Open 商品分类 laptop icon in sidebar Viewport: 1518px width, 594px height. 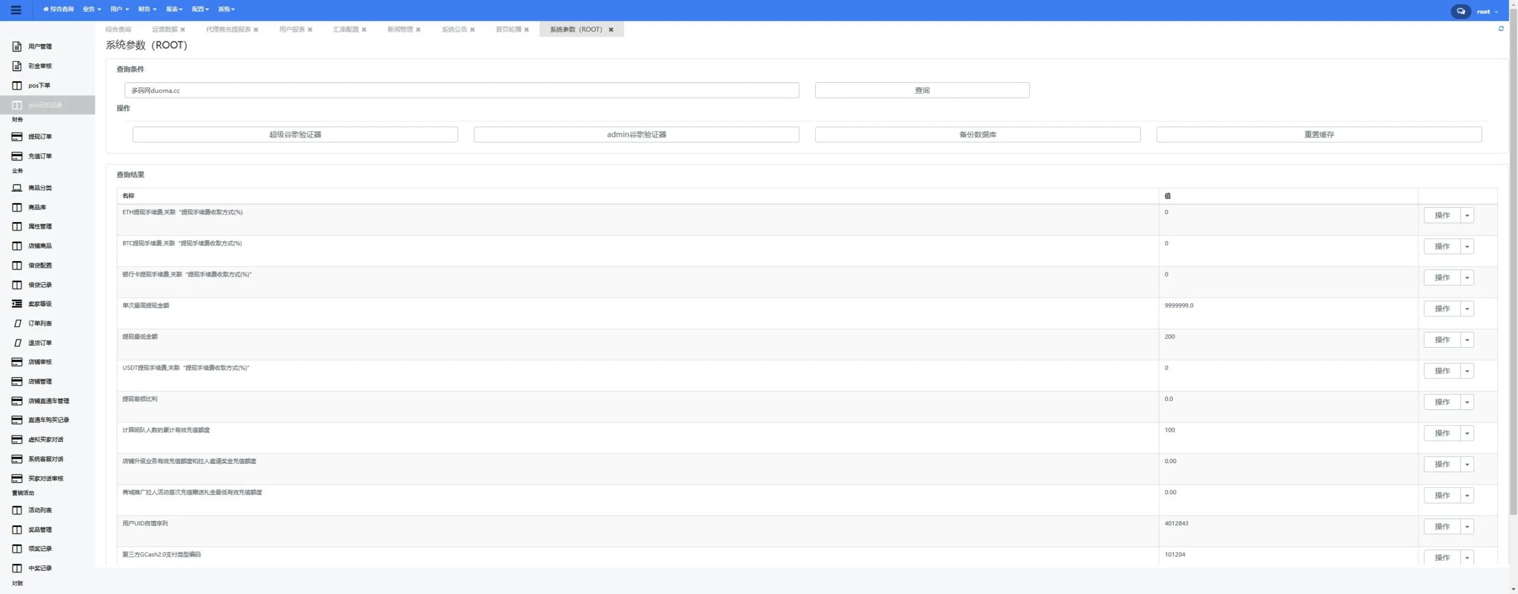coord(17,188)
